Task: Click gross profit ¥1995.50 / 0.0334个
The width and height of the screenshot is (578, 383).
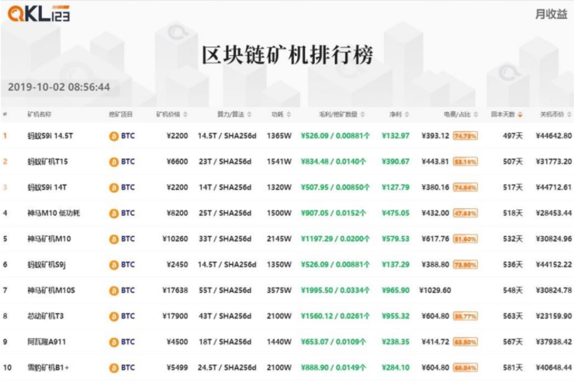Action: [x=335, y=291]
